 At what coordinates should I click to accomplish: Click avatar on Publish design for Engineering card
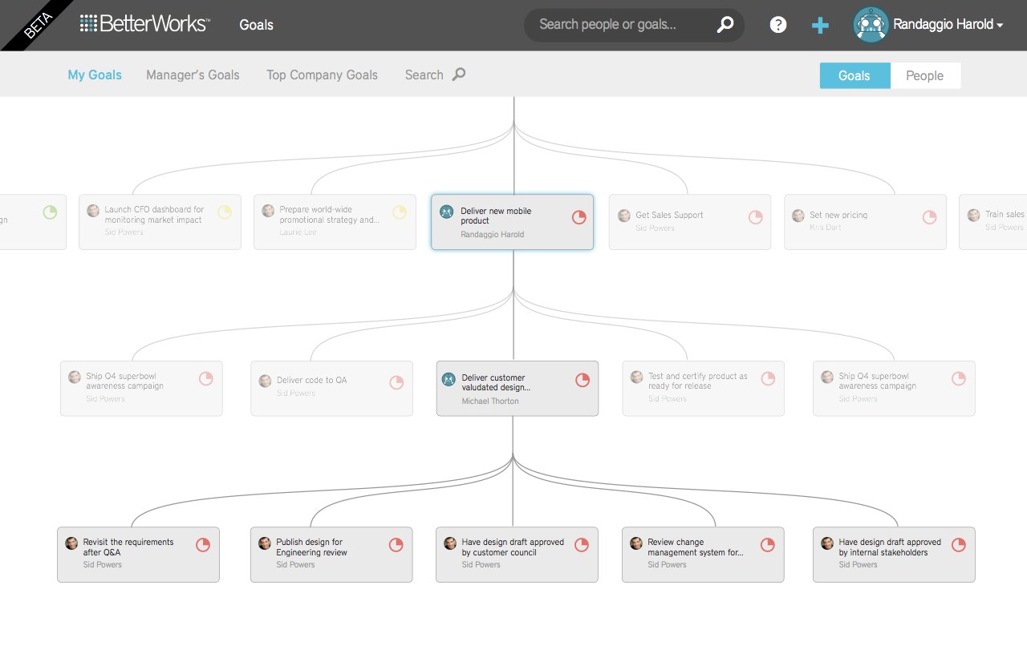coord(265,543)
